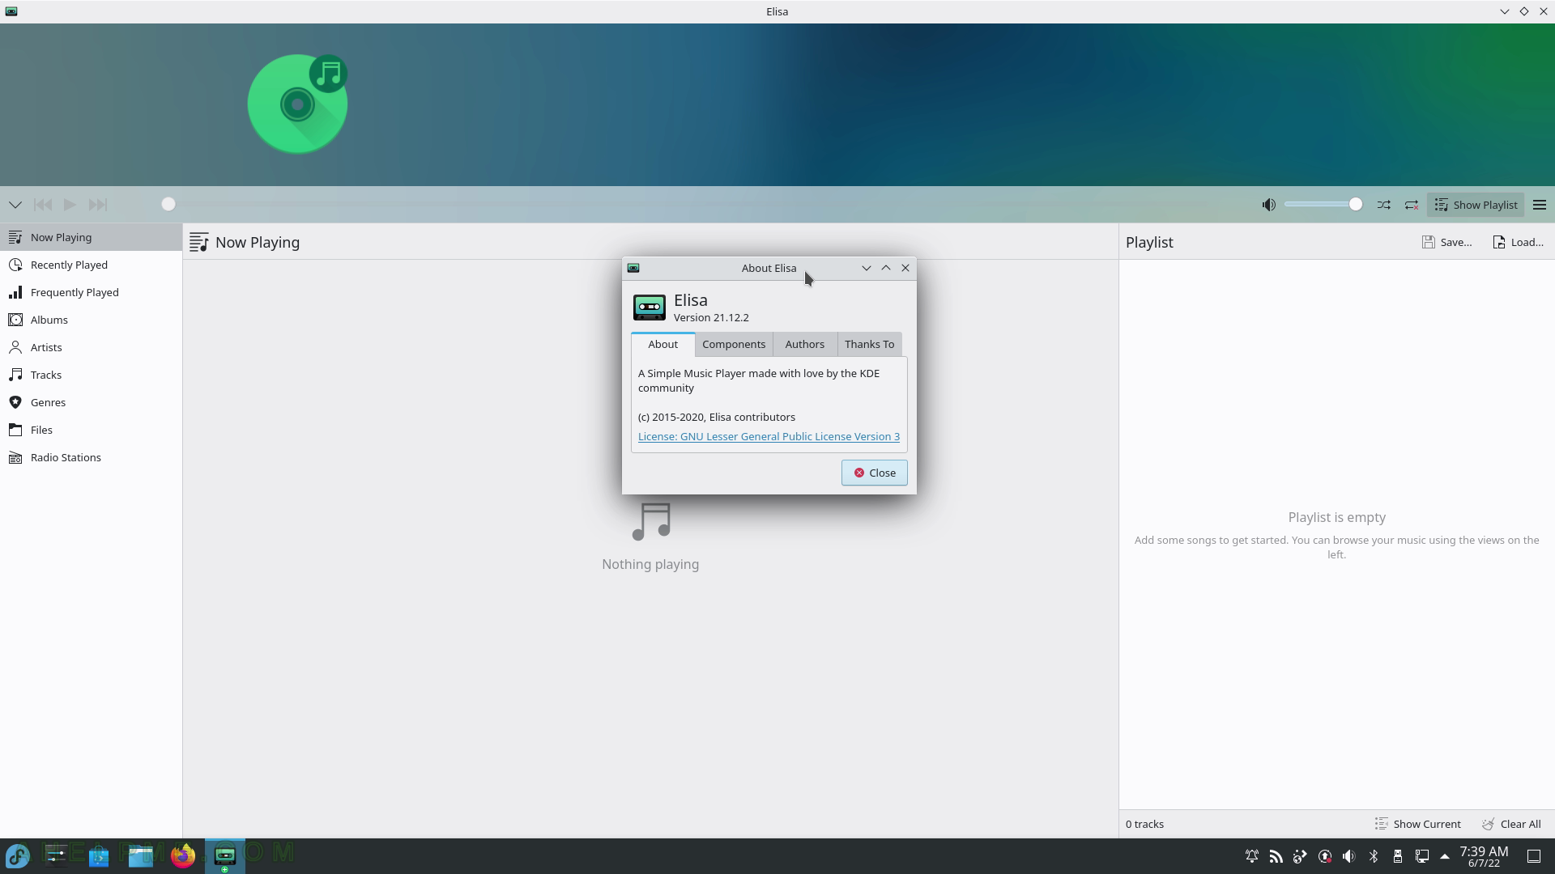Skip to the next track

click(x=98, y=205)
